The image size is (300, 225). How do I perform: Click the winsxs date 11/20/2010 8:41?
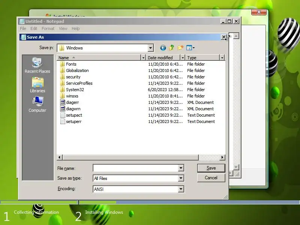[165, 96]
